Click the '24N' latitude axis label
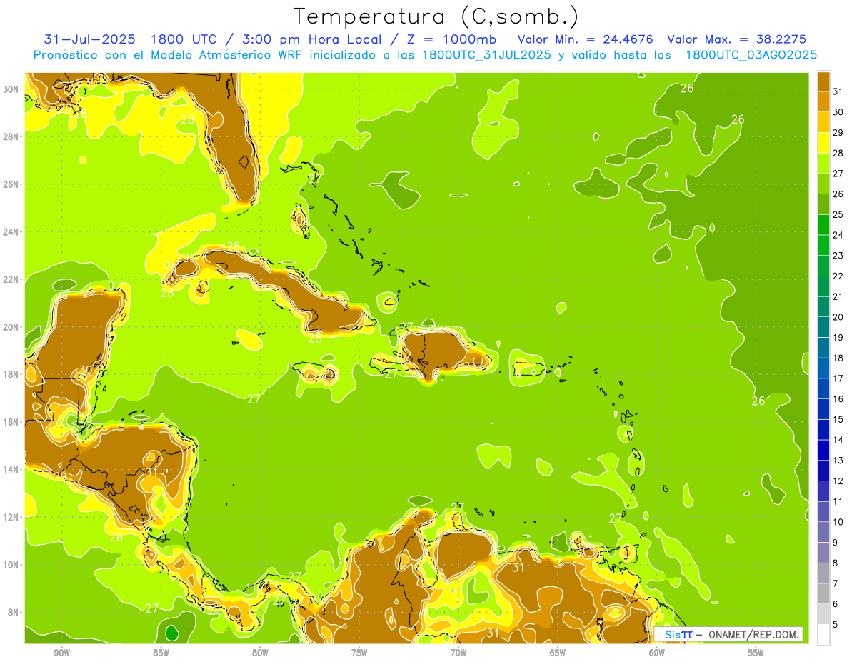Viewport: 857px width, 662px height. pos(11,232)
